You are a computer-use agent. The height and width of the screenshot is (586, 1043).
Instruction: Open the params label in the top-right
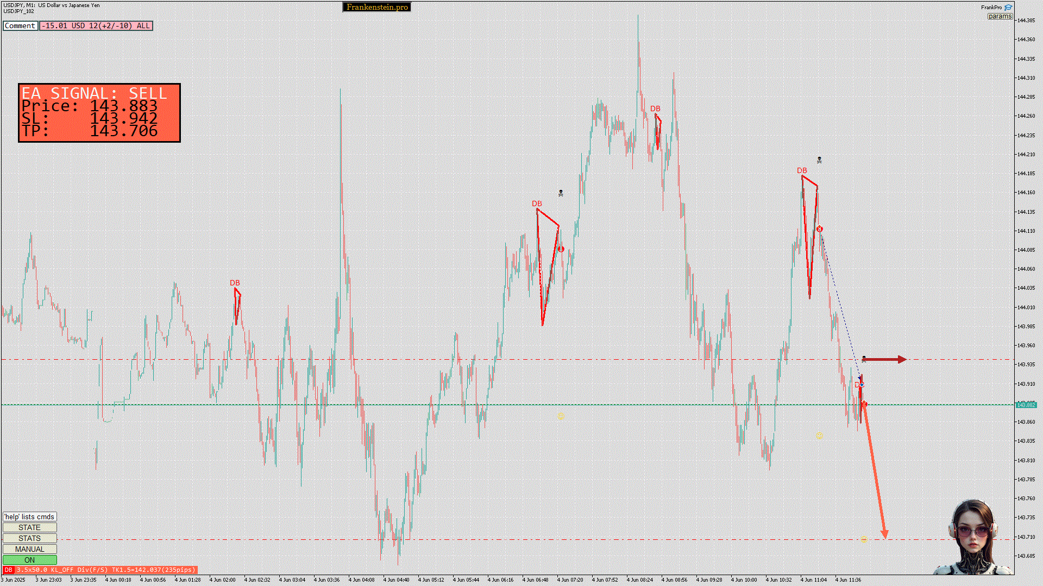click(x=1000, y=16)
